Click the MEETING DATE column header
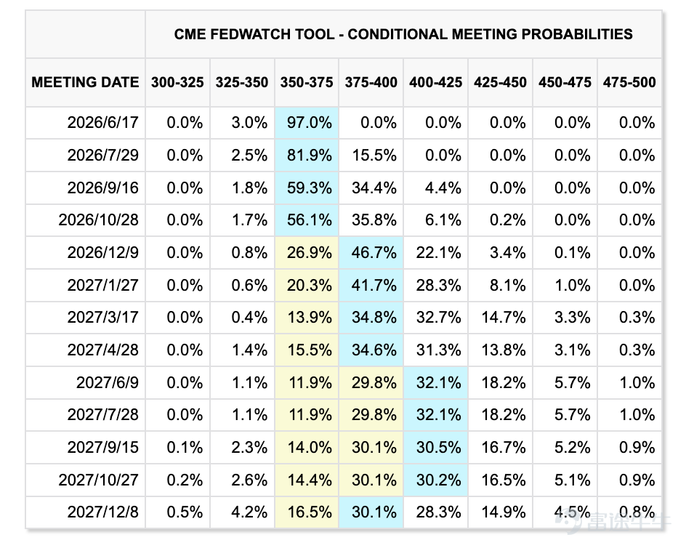Viewport: 686px width, 548px height. click(85, 82)
